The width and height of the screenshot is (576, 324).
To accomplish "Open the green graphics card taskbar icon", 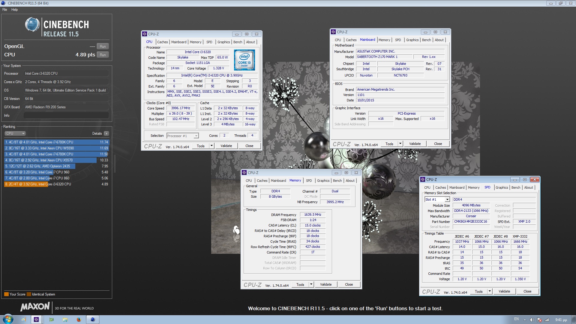I will pos(51,320).
